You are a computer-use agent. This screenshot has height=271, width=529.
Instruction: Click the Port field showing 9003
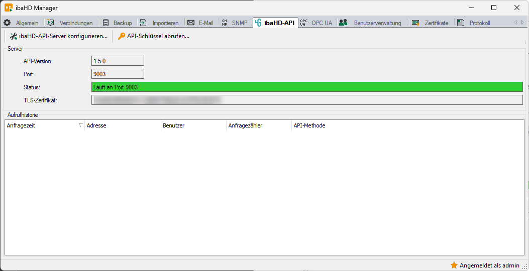(118, 74)
